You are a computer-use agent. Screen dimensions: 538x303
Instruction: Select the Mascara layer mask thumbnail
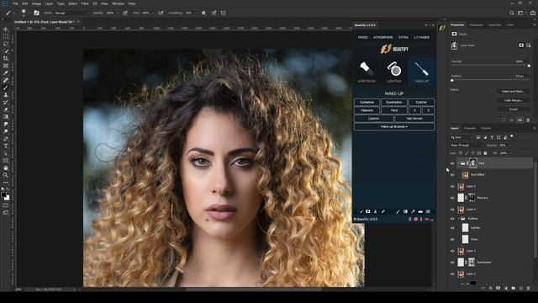pyautogui.click(x=472, y=198)
